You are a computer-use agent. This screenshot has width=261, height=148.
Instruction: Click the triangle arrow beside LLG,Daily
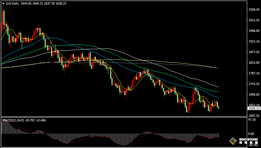click(3, 3)
